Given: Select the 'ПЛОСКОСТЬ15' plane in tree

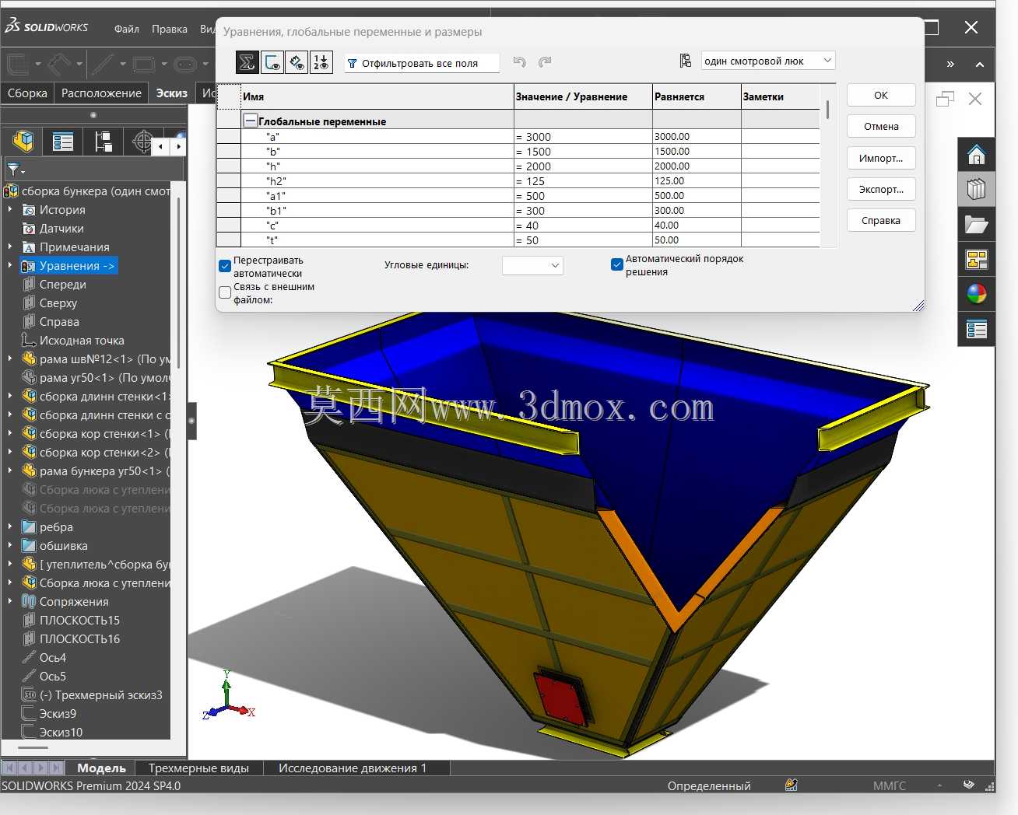Looking at the screenshot, I should pos(79,621).
